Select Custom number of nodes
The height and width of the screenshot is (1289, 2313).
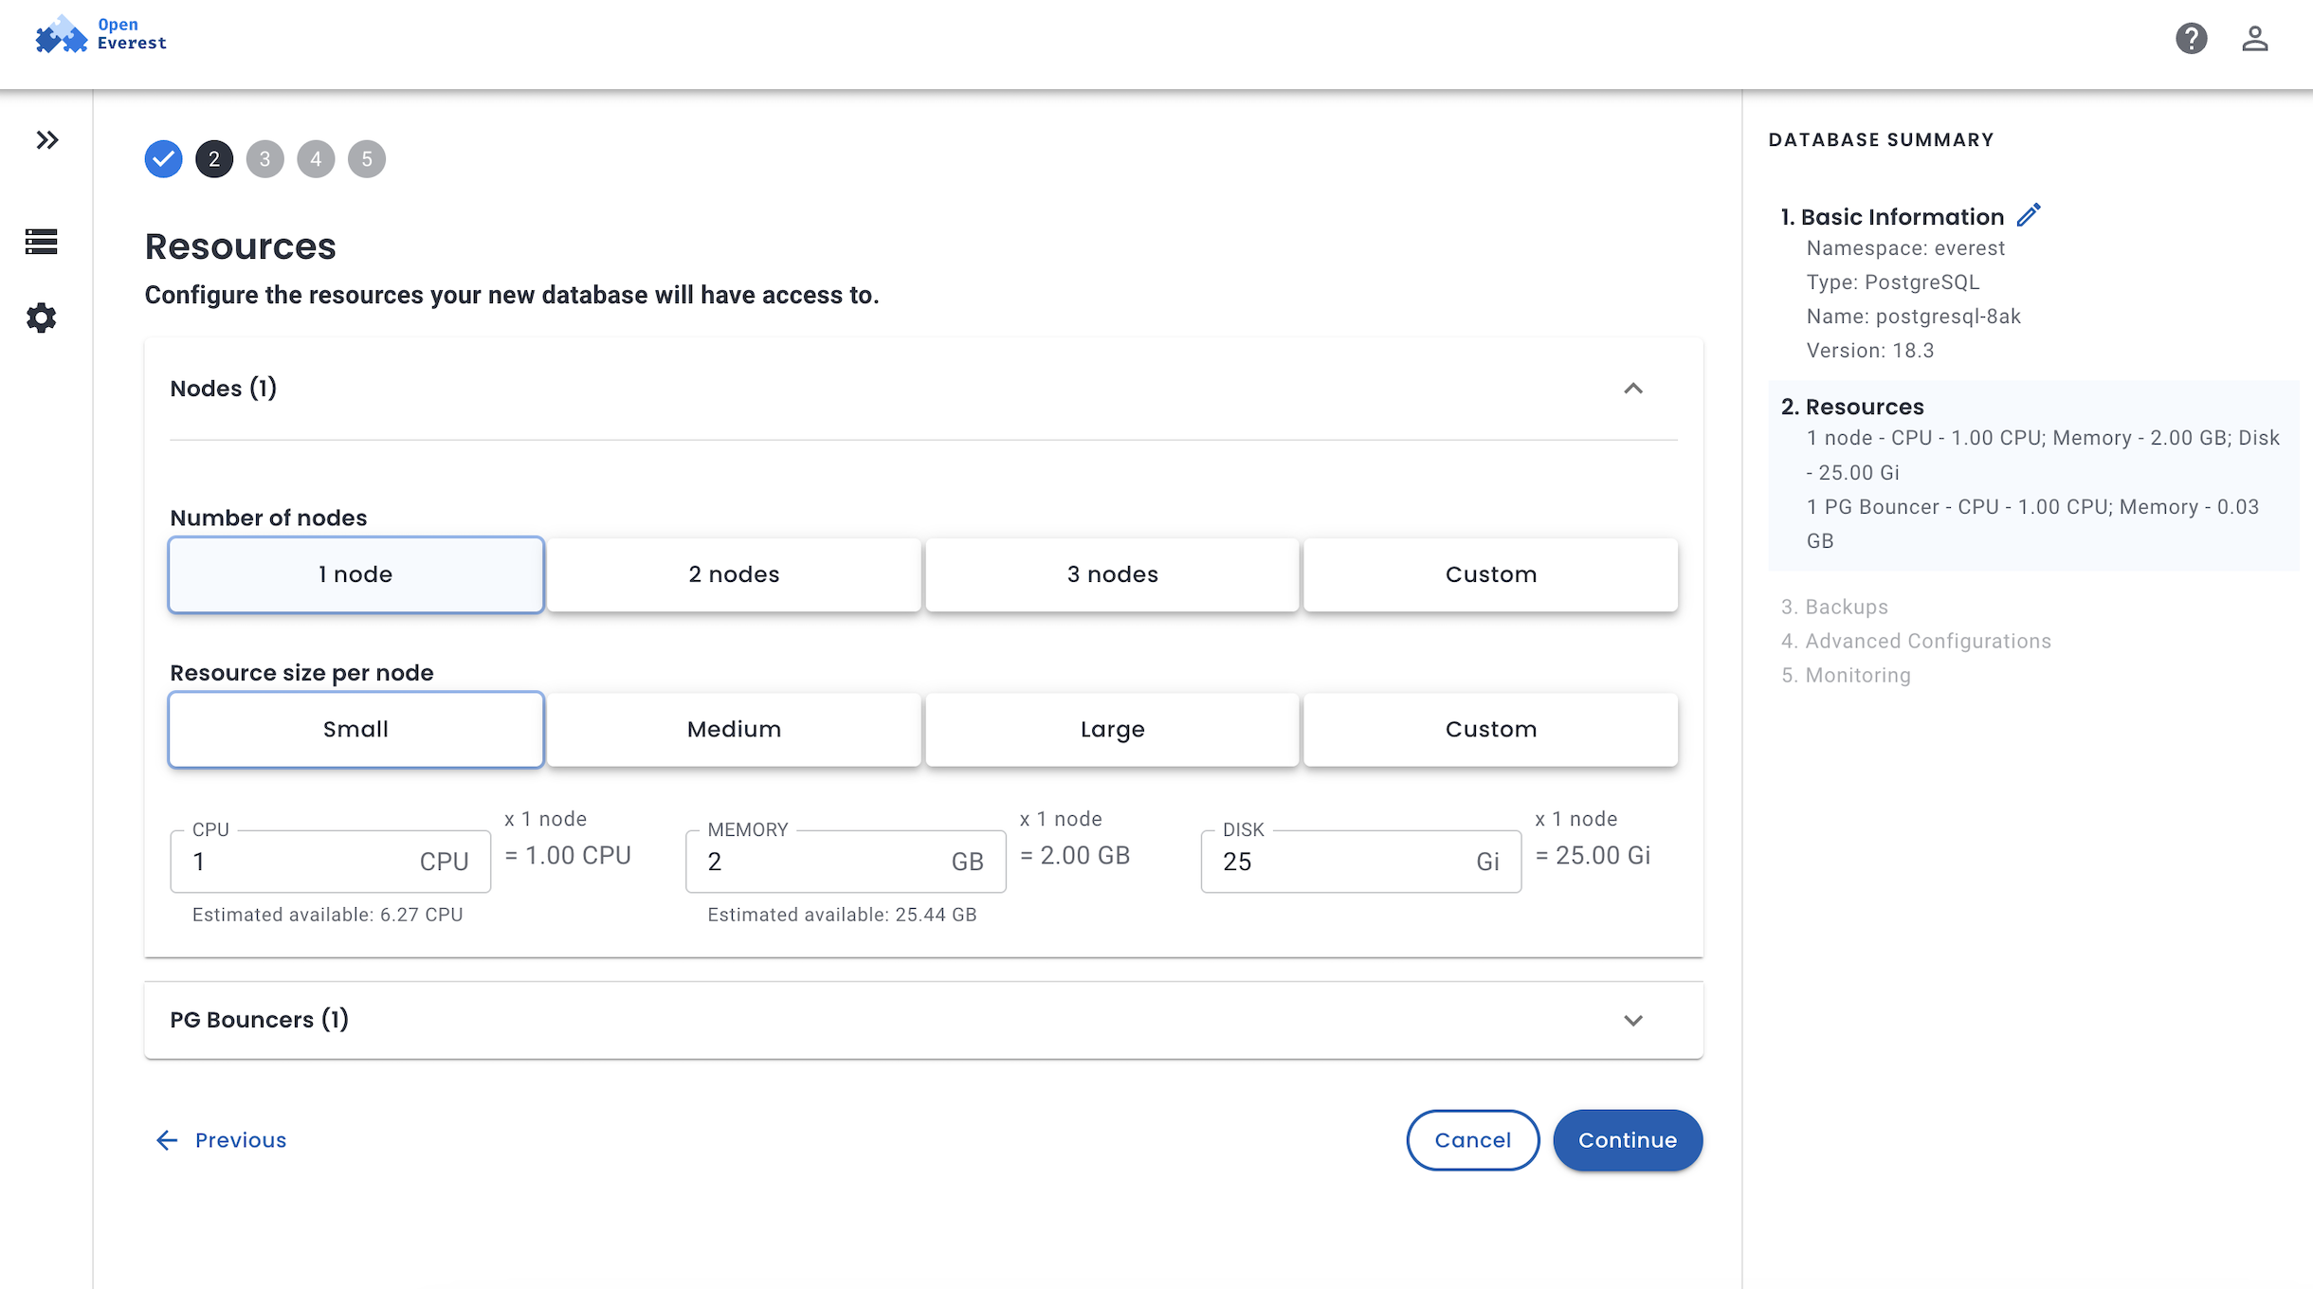1490,574
